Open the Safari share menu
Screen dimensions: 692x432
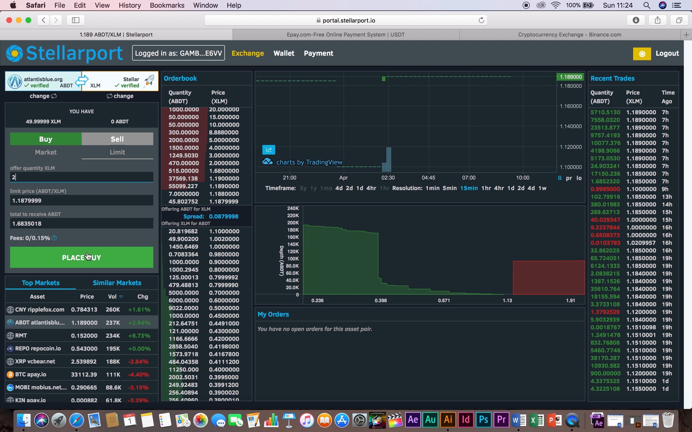click(657, 20)
